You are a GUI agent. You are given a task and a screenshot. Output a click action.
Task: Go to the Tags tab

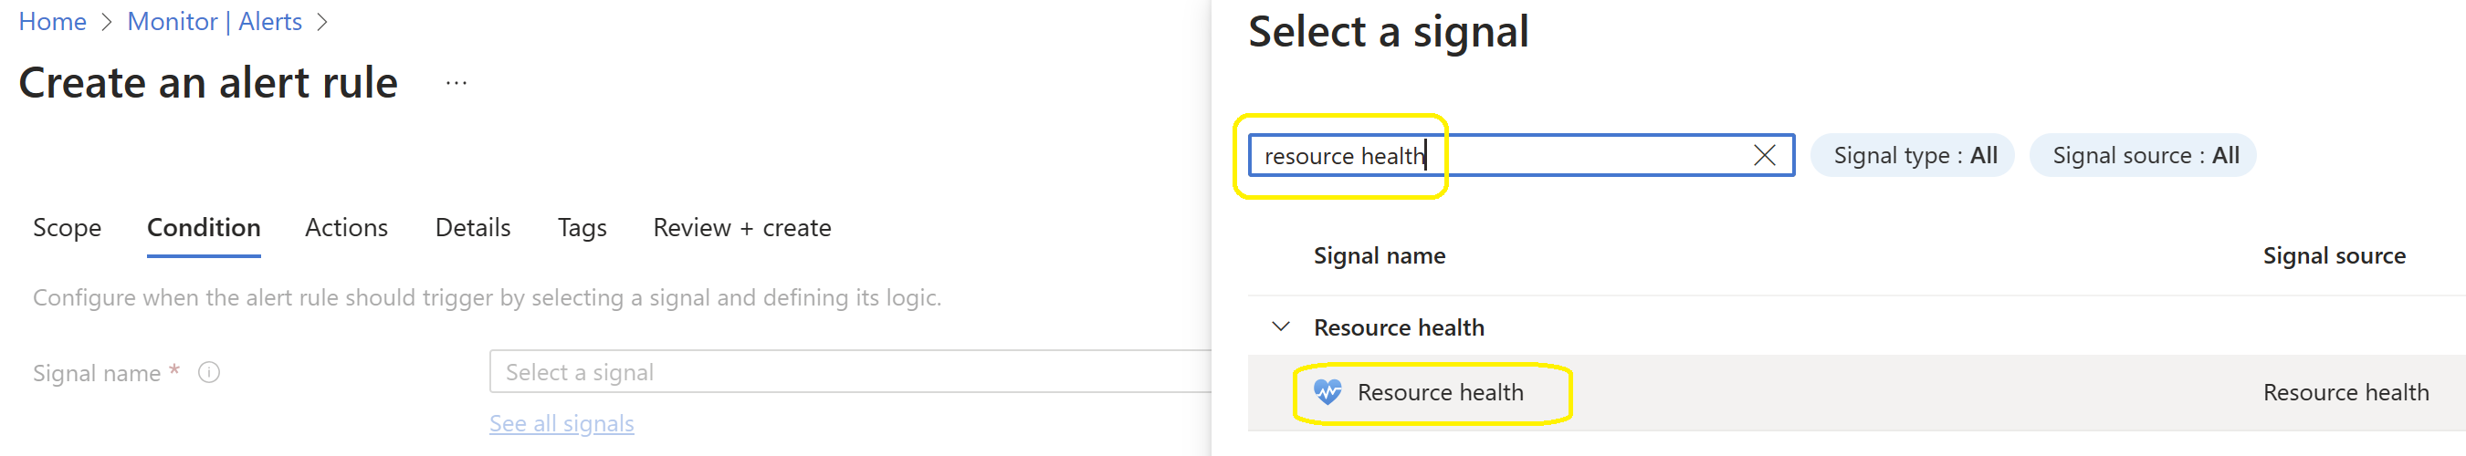click(582, 227)
